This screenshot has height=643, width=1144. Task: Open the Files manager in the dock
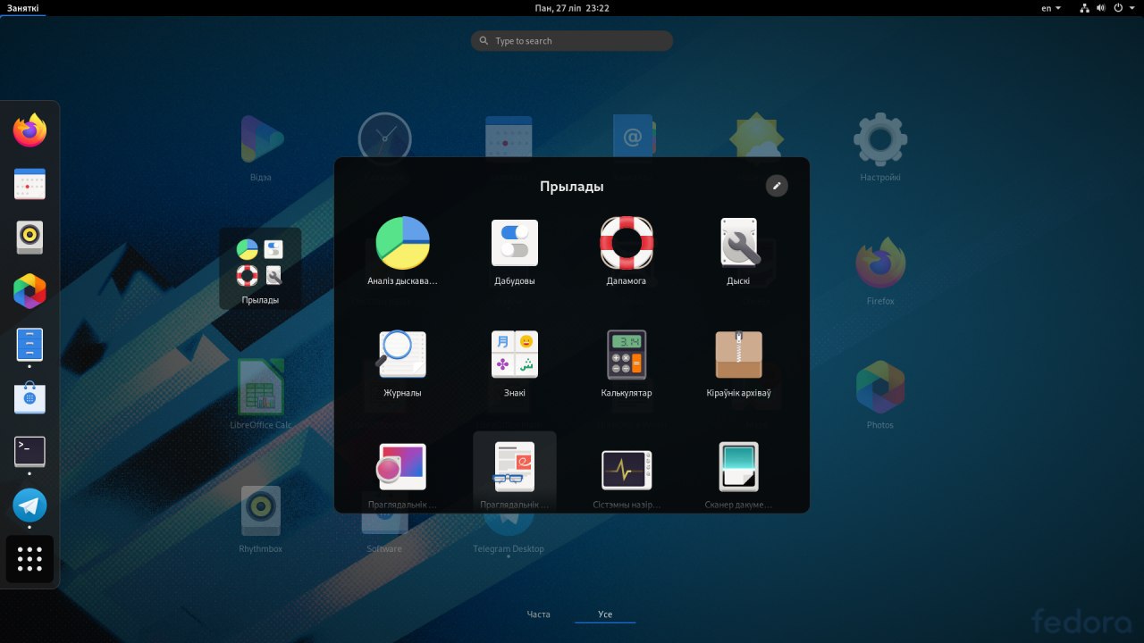click(x=29, y=345)
